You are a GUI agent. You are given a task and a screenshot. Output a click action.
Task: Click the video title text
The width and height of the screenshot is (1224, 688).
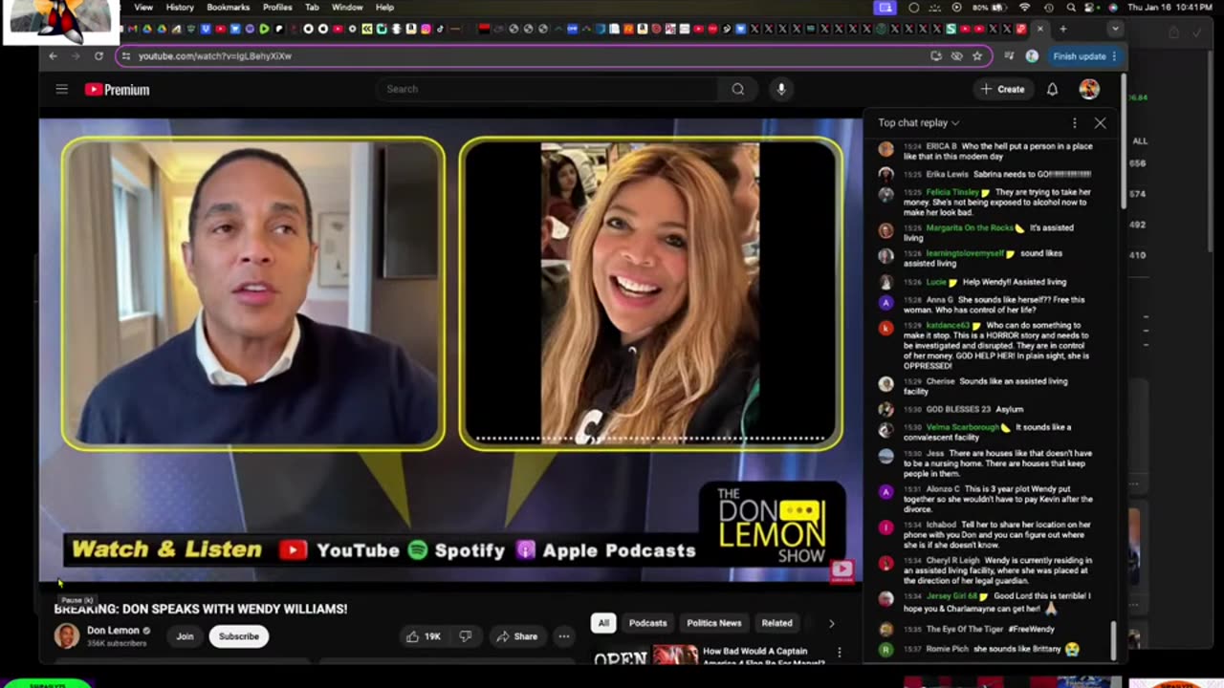(201, 609)
